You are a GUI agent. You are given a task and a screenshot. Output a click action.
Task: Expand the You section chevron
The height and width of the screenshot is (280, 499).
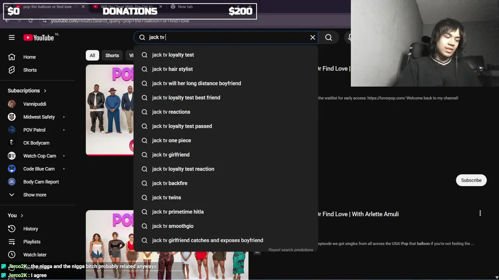(x=22, y=215)
